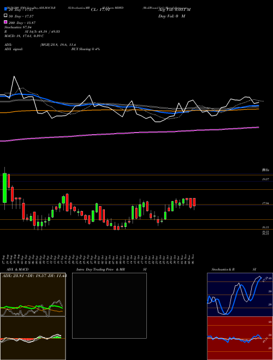Viewport: 273px width, 360px height.
Task: Click the red RSI chart panel
Action: (x=240, y=338)
